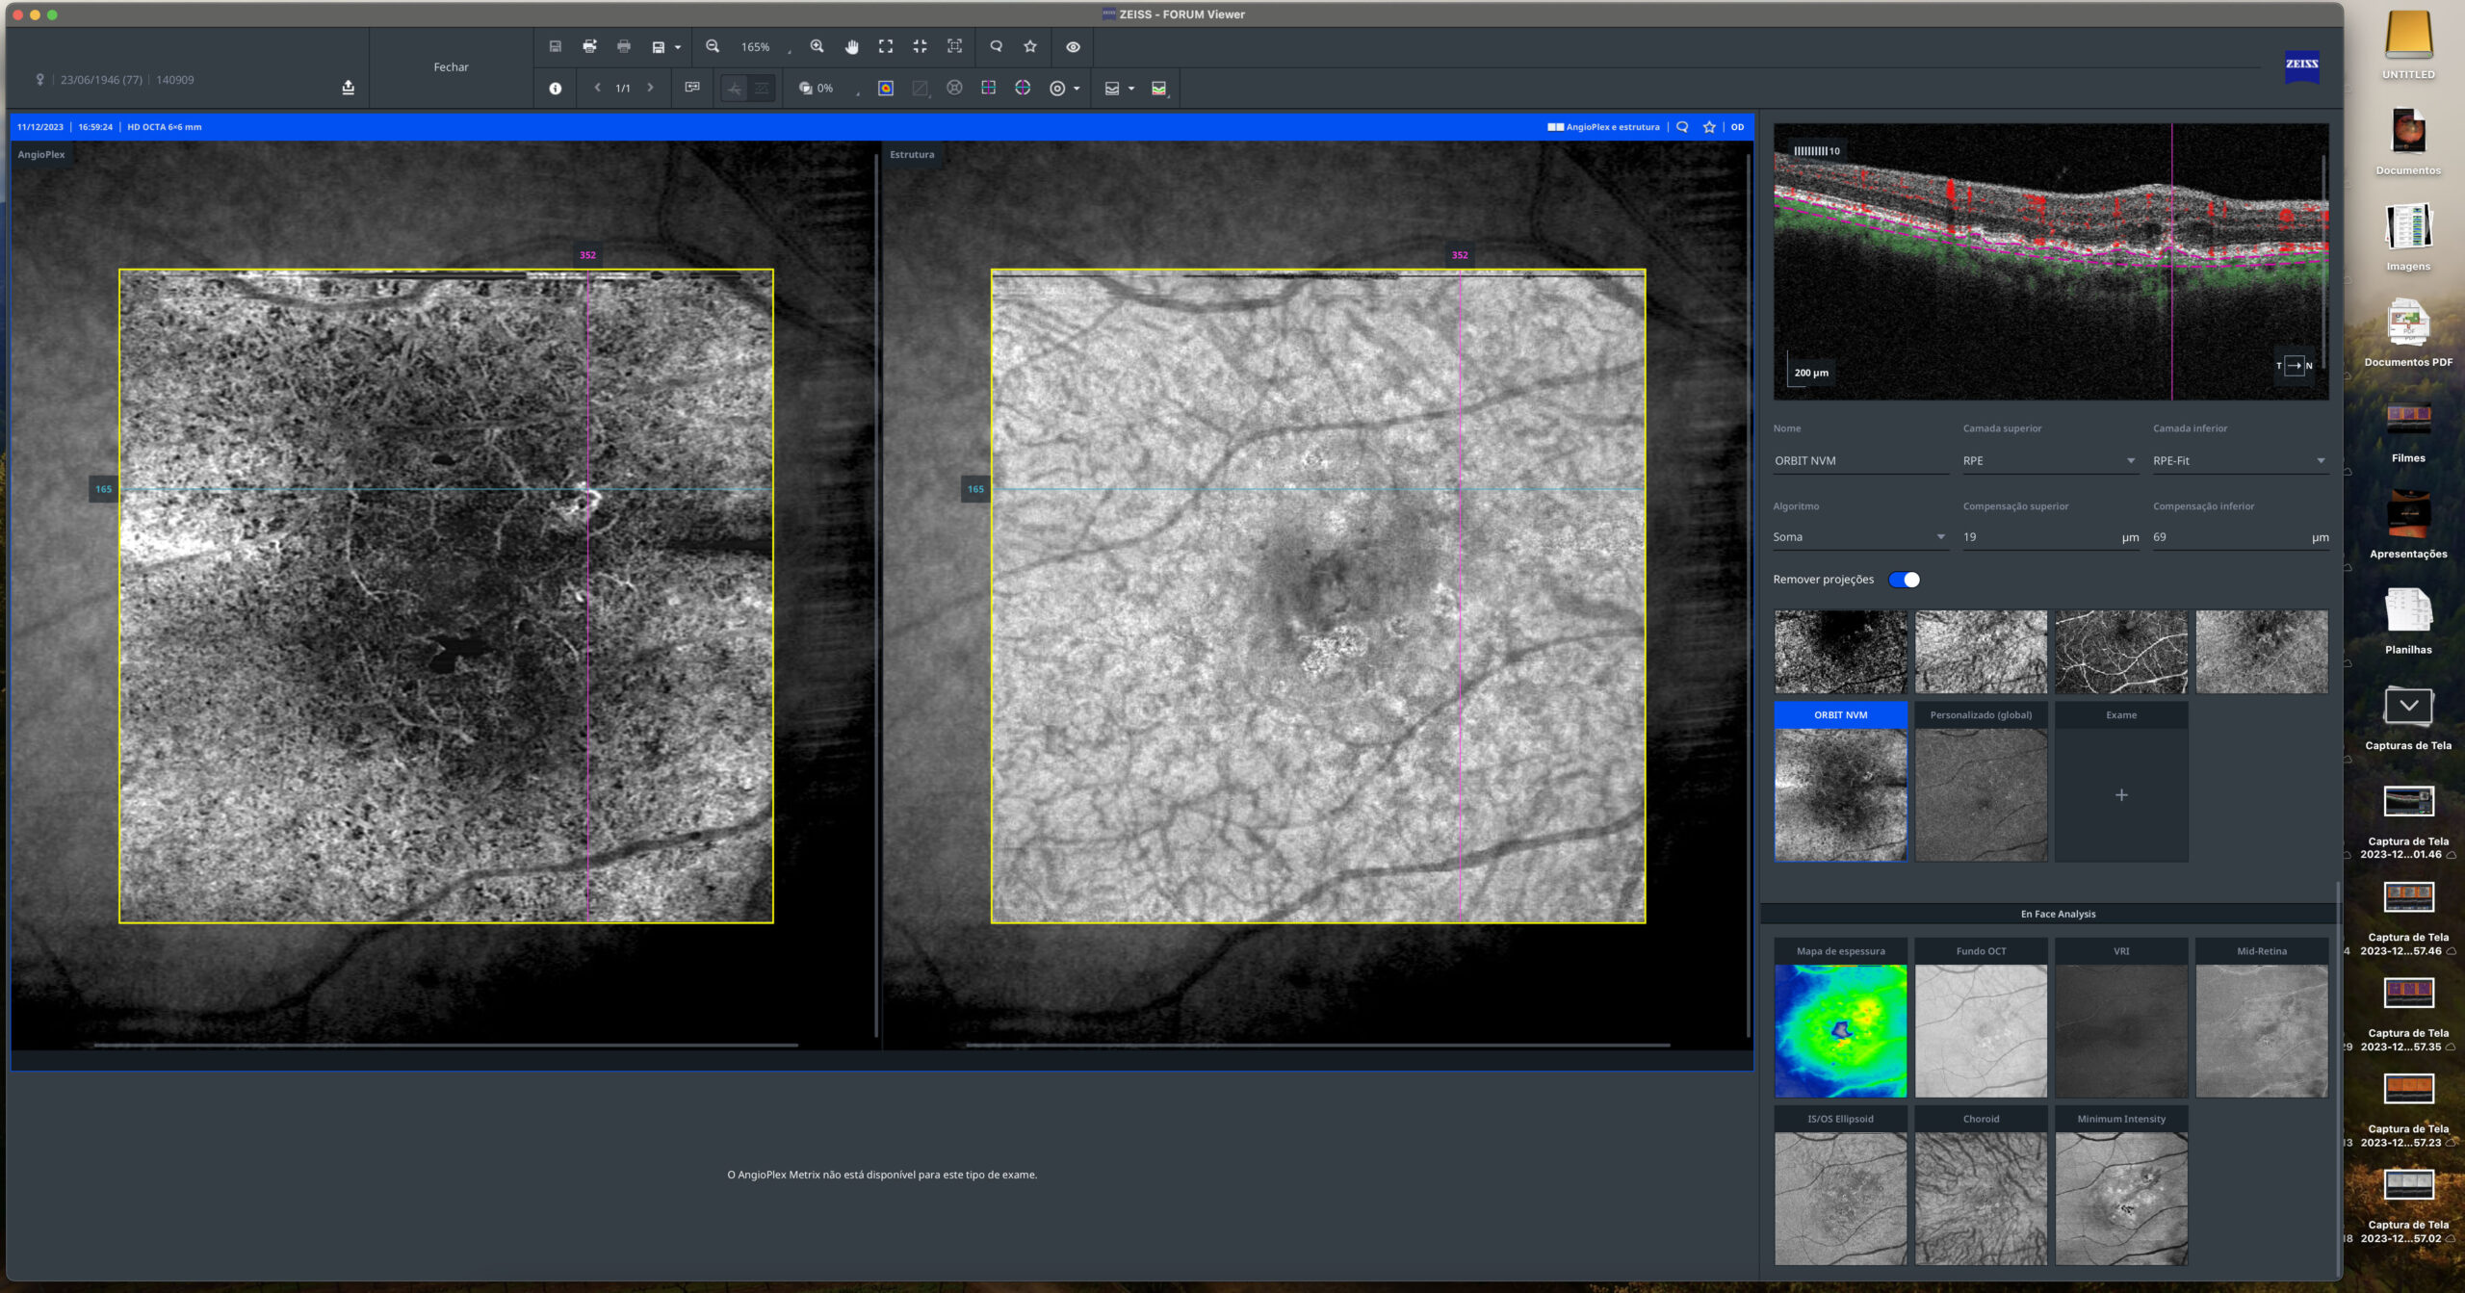
Task: Click the star icon in blue scan header
Action: 1709,127
